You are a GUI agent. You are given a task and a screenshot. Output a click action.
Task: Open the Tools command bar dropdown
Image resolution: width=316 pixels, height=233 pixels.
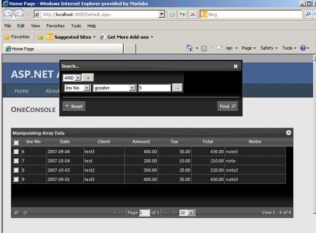click(x=289, y=48)
